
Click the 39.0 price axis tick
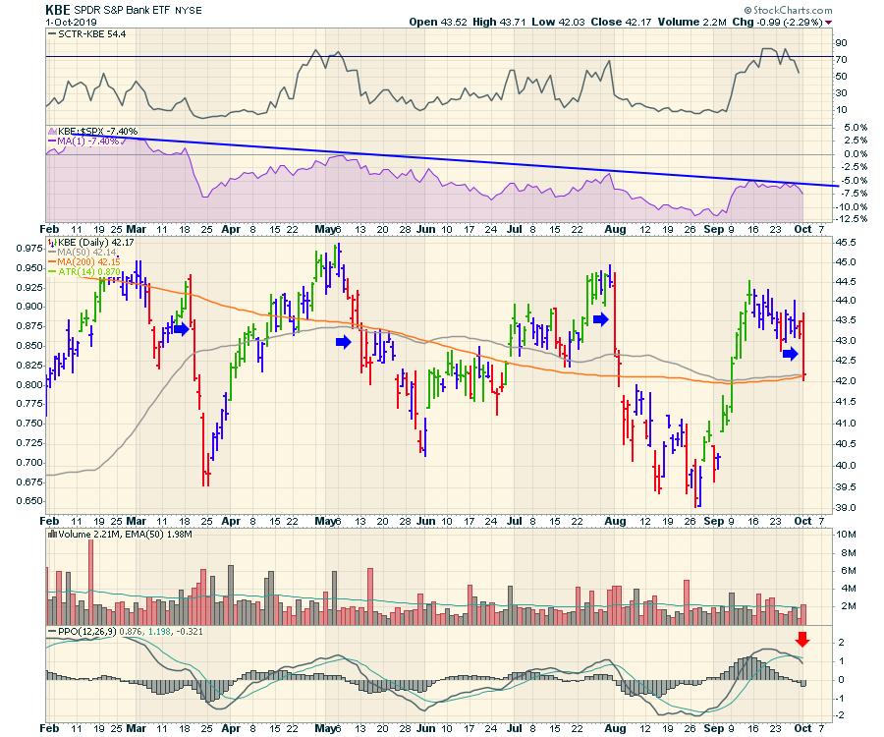click(x=845, y=508)
